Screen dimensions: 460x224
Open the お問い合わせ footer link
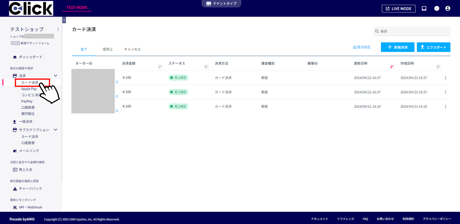click(x=385, y=219)
